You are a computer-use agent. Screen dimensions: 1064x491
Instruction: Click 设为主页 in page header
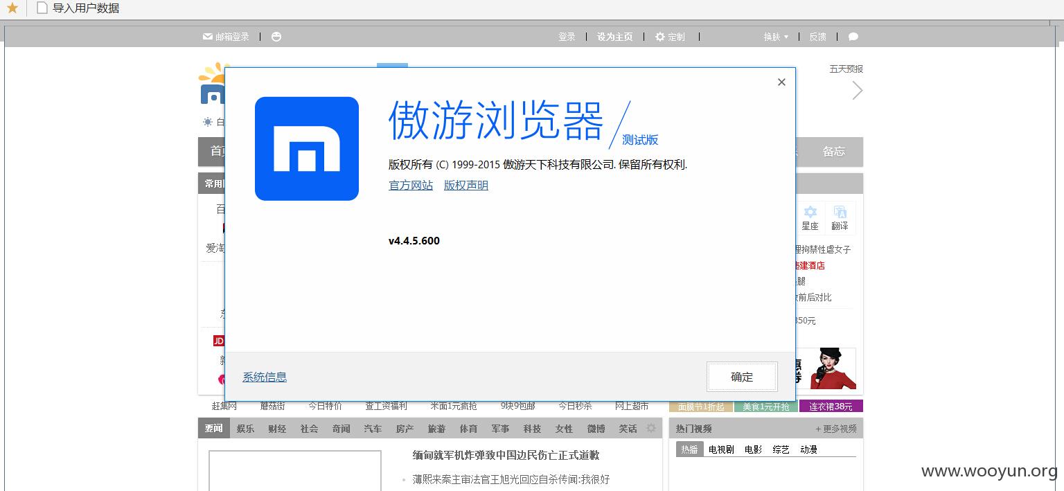tap(614, 37)
